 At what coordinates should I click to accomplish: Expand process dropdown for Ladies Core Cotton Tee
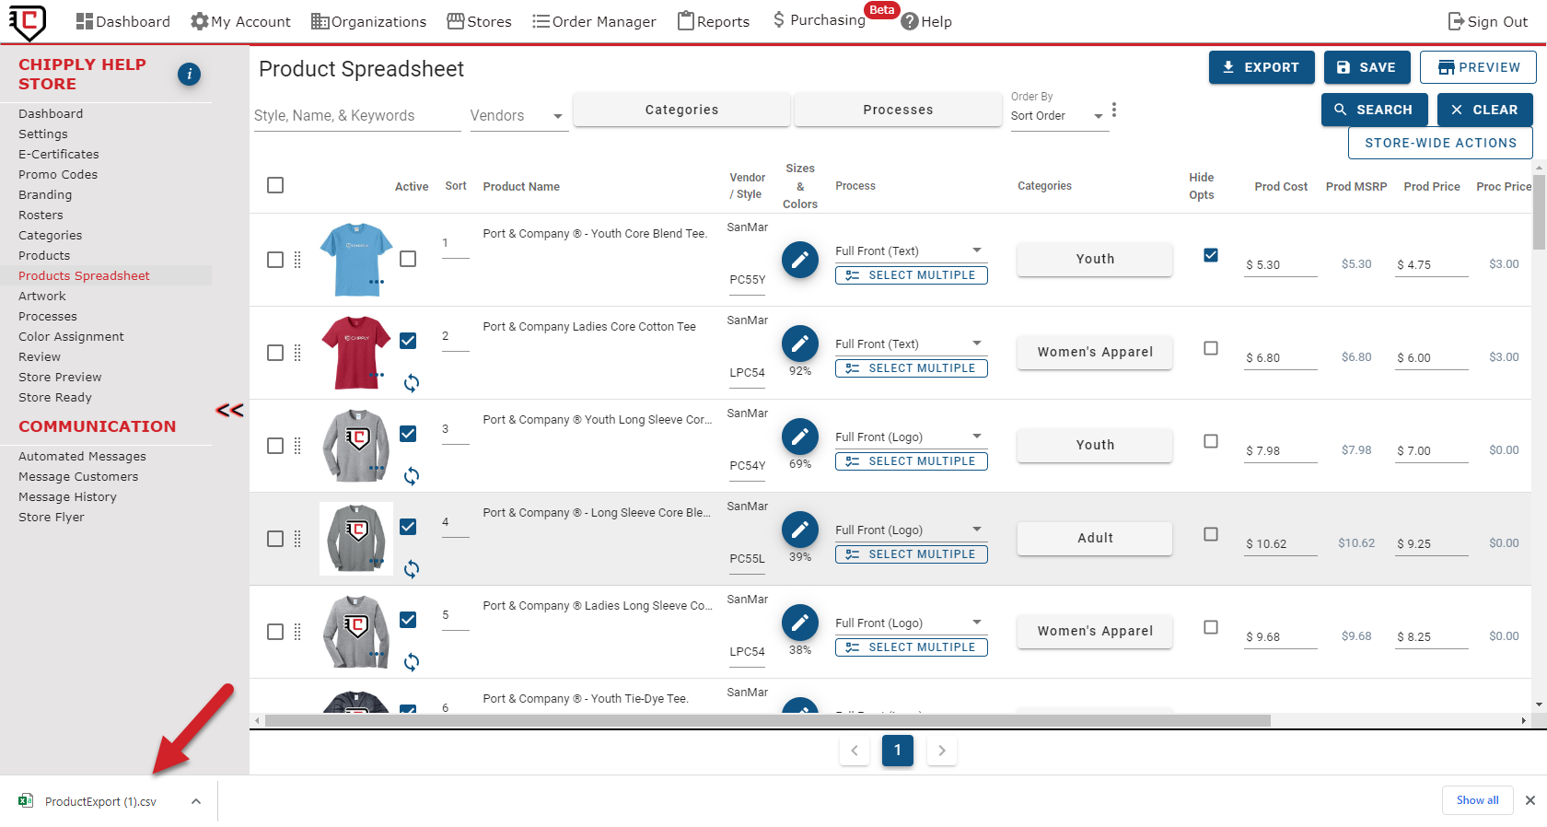click(977, 344)
